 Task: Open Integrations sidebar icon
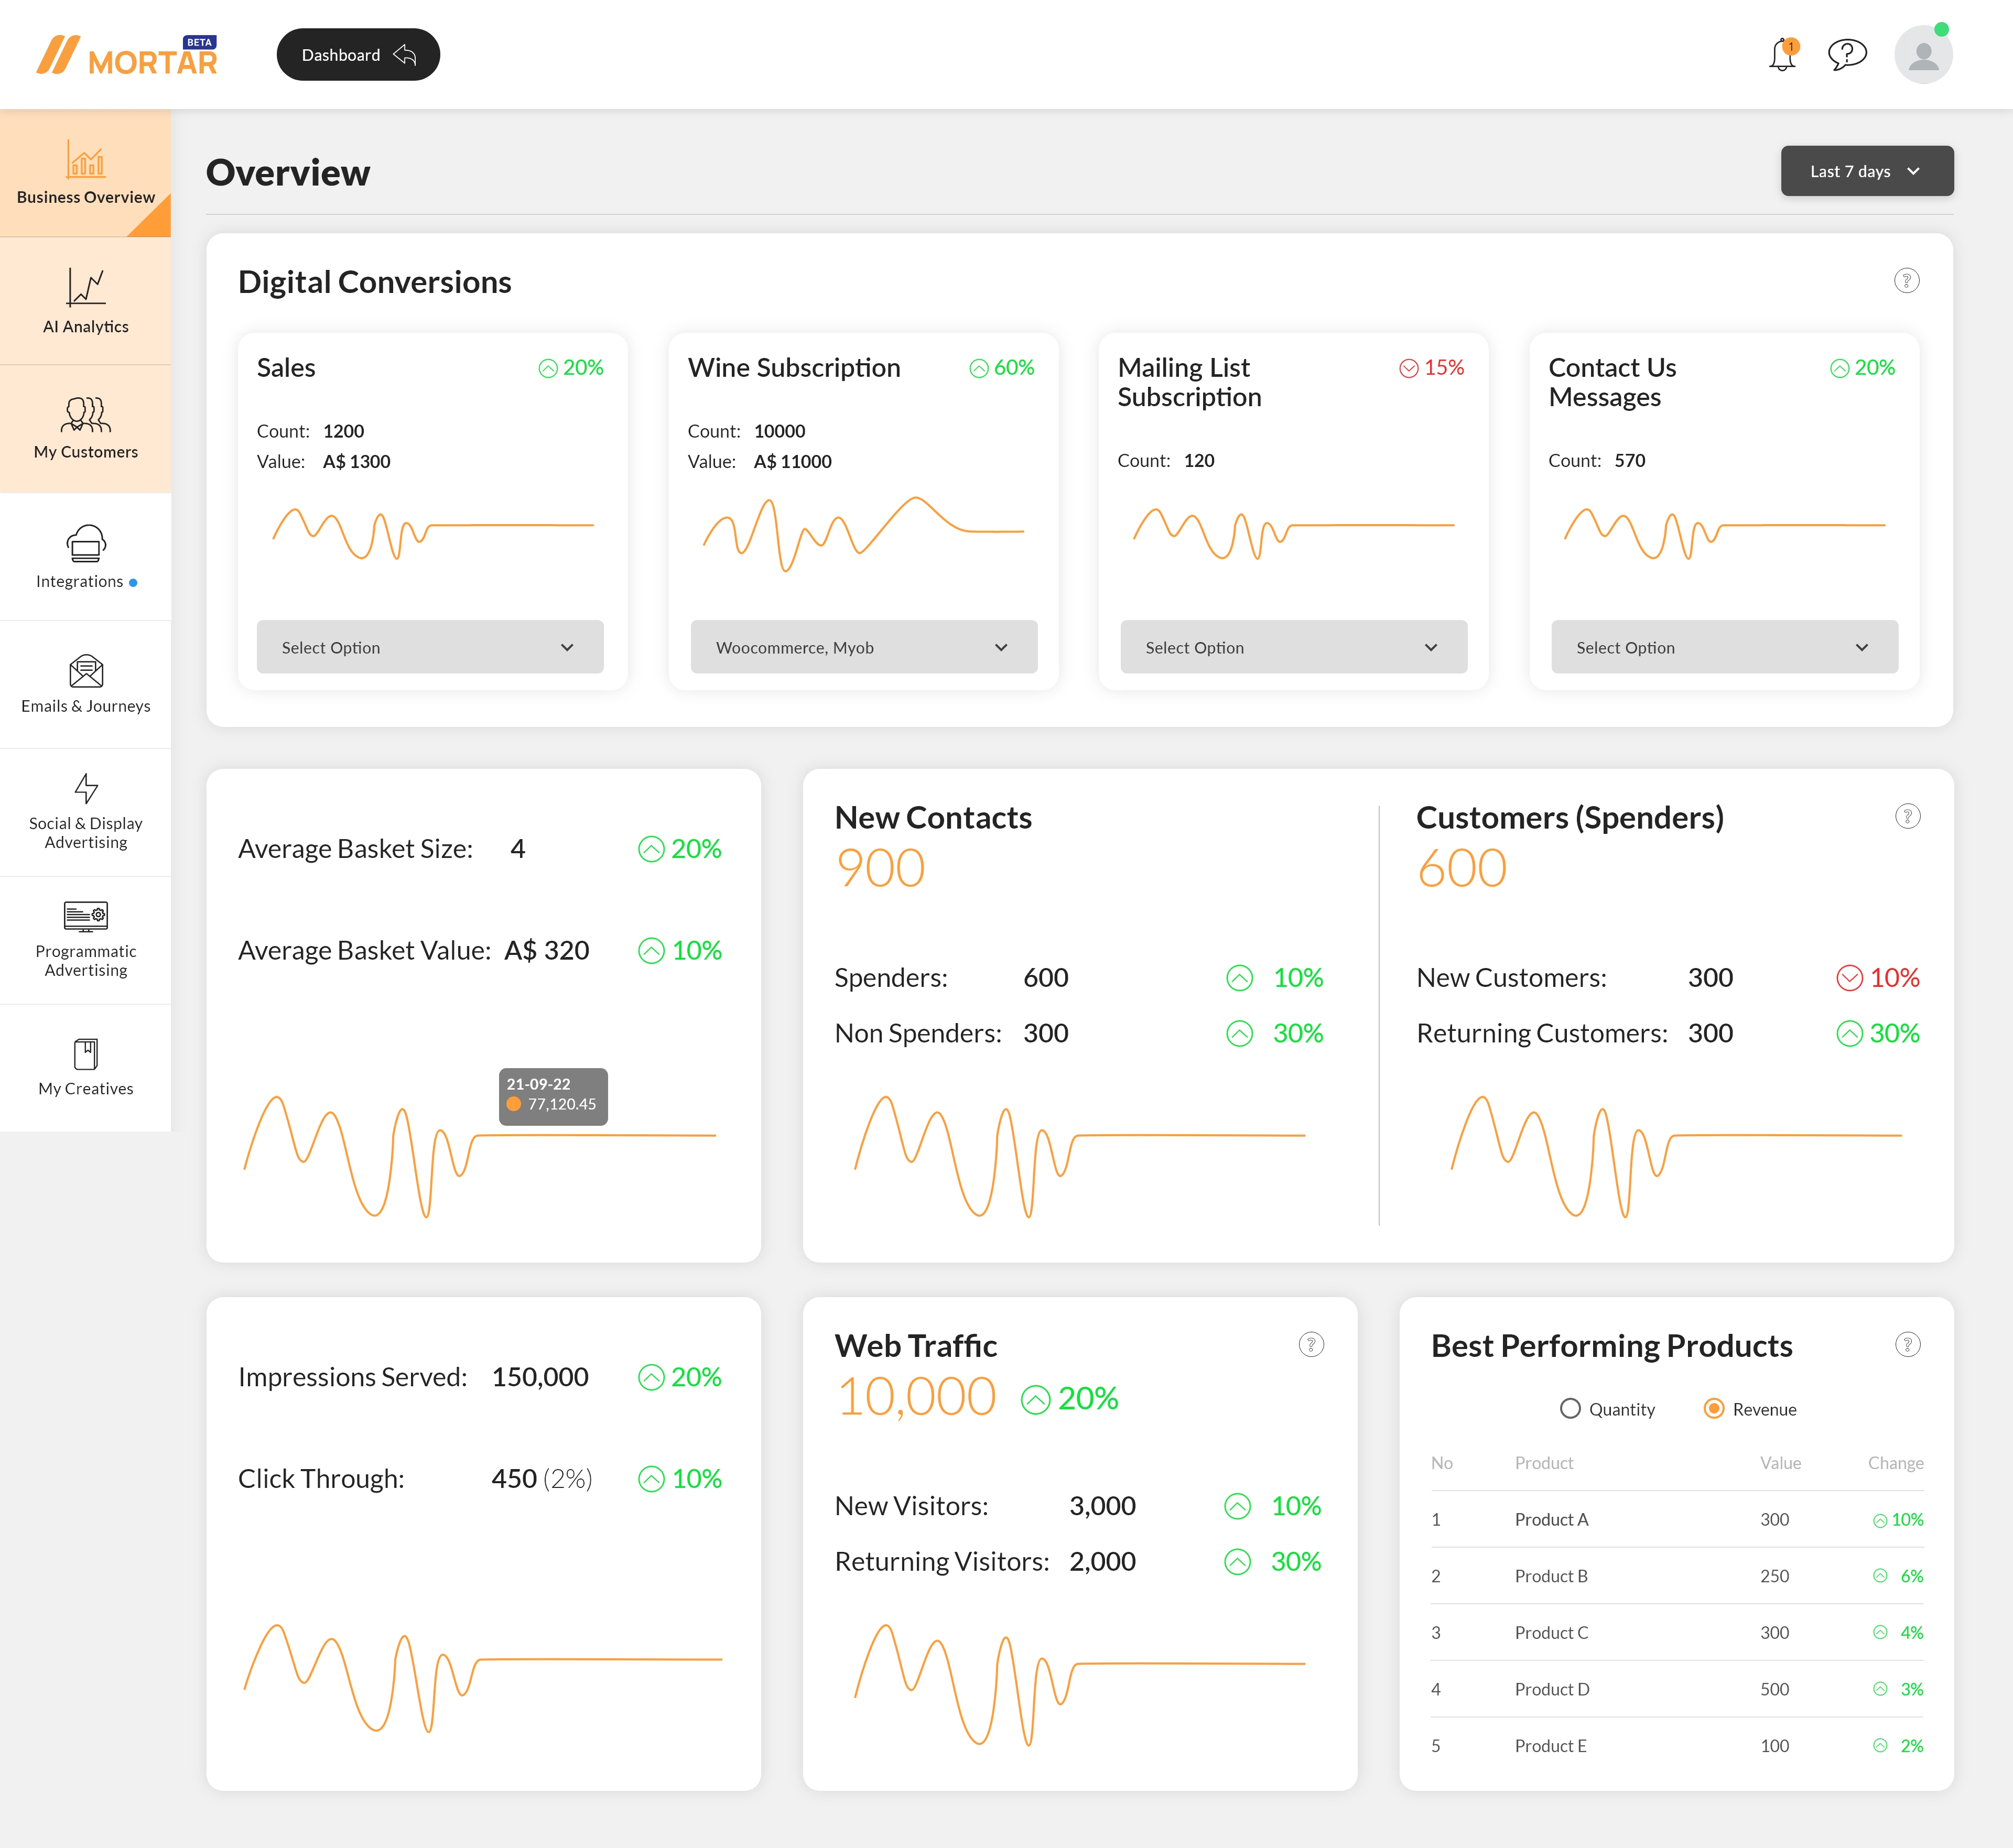click(x=86, y=543)
